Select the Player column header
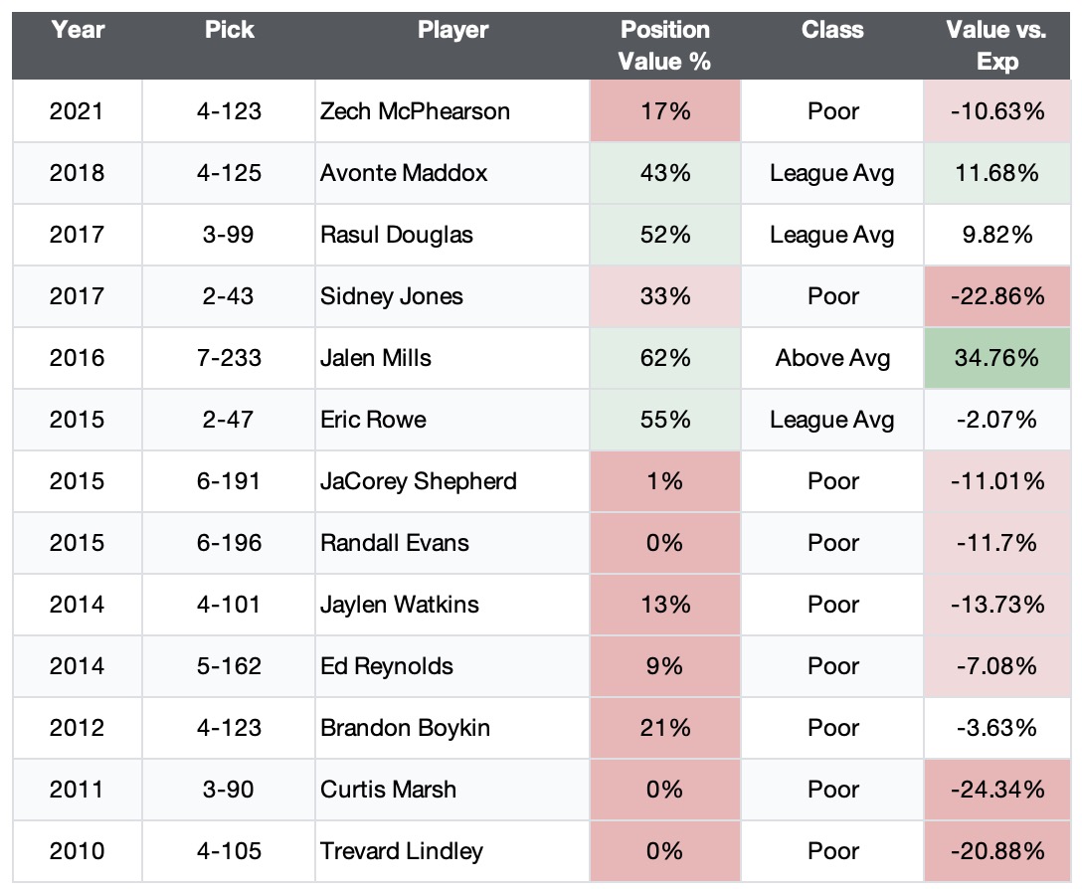The image size is (1082, 889). pyautogui.click(x=452, y=30)
